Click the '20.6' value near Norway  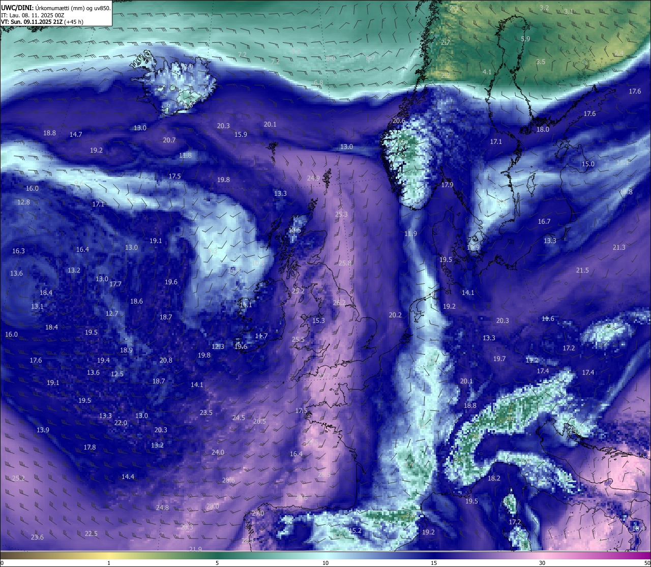tap(399, 121)
